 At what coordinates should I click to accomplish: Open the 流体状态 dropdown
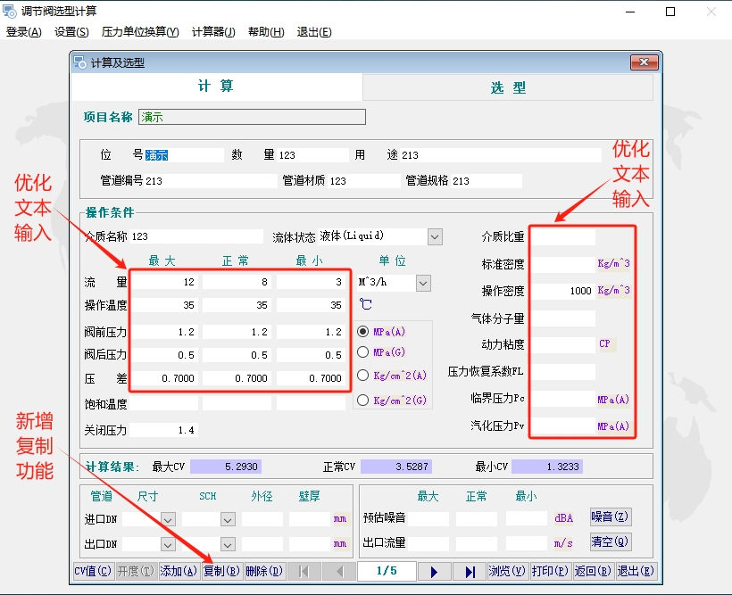[x=435, y=236]
